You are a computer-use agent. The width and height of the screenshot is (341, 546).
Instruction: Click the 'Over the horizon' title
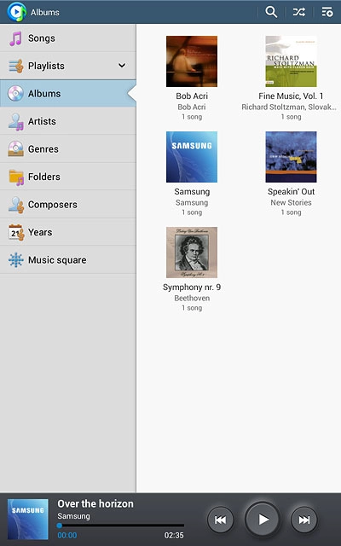95,504
